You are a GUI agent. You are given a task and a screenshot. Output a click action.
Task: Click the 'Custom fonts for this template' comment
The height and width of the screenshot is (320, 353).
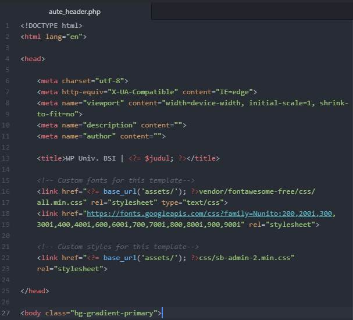tap(116, 180)
